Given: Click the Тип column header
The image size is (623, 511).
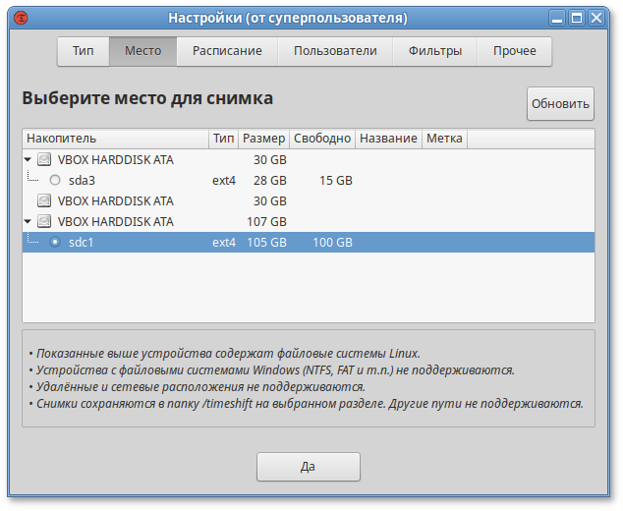Looking at the screenshot, I should [223, 139].
